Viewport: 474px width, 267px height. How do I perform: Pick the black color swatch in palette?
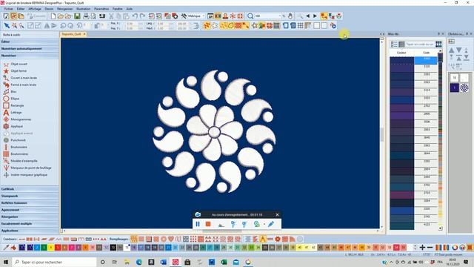113,248
